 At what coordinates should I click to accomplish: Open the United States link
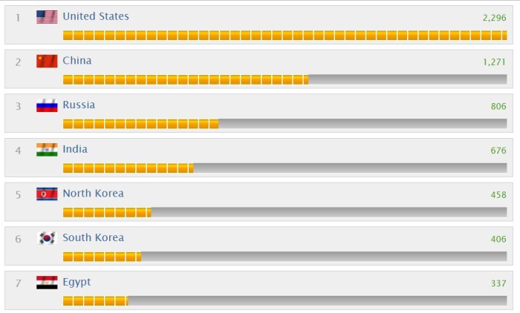[95, 16]
